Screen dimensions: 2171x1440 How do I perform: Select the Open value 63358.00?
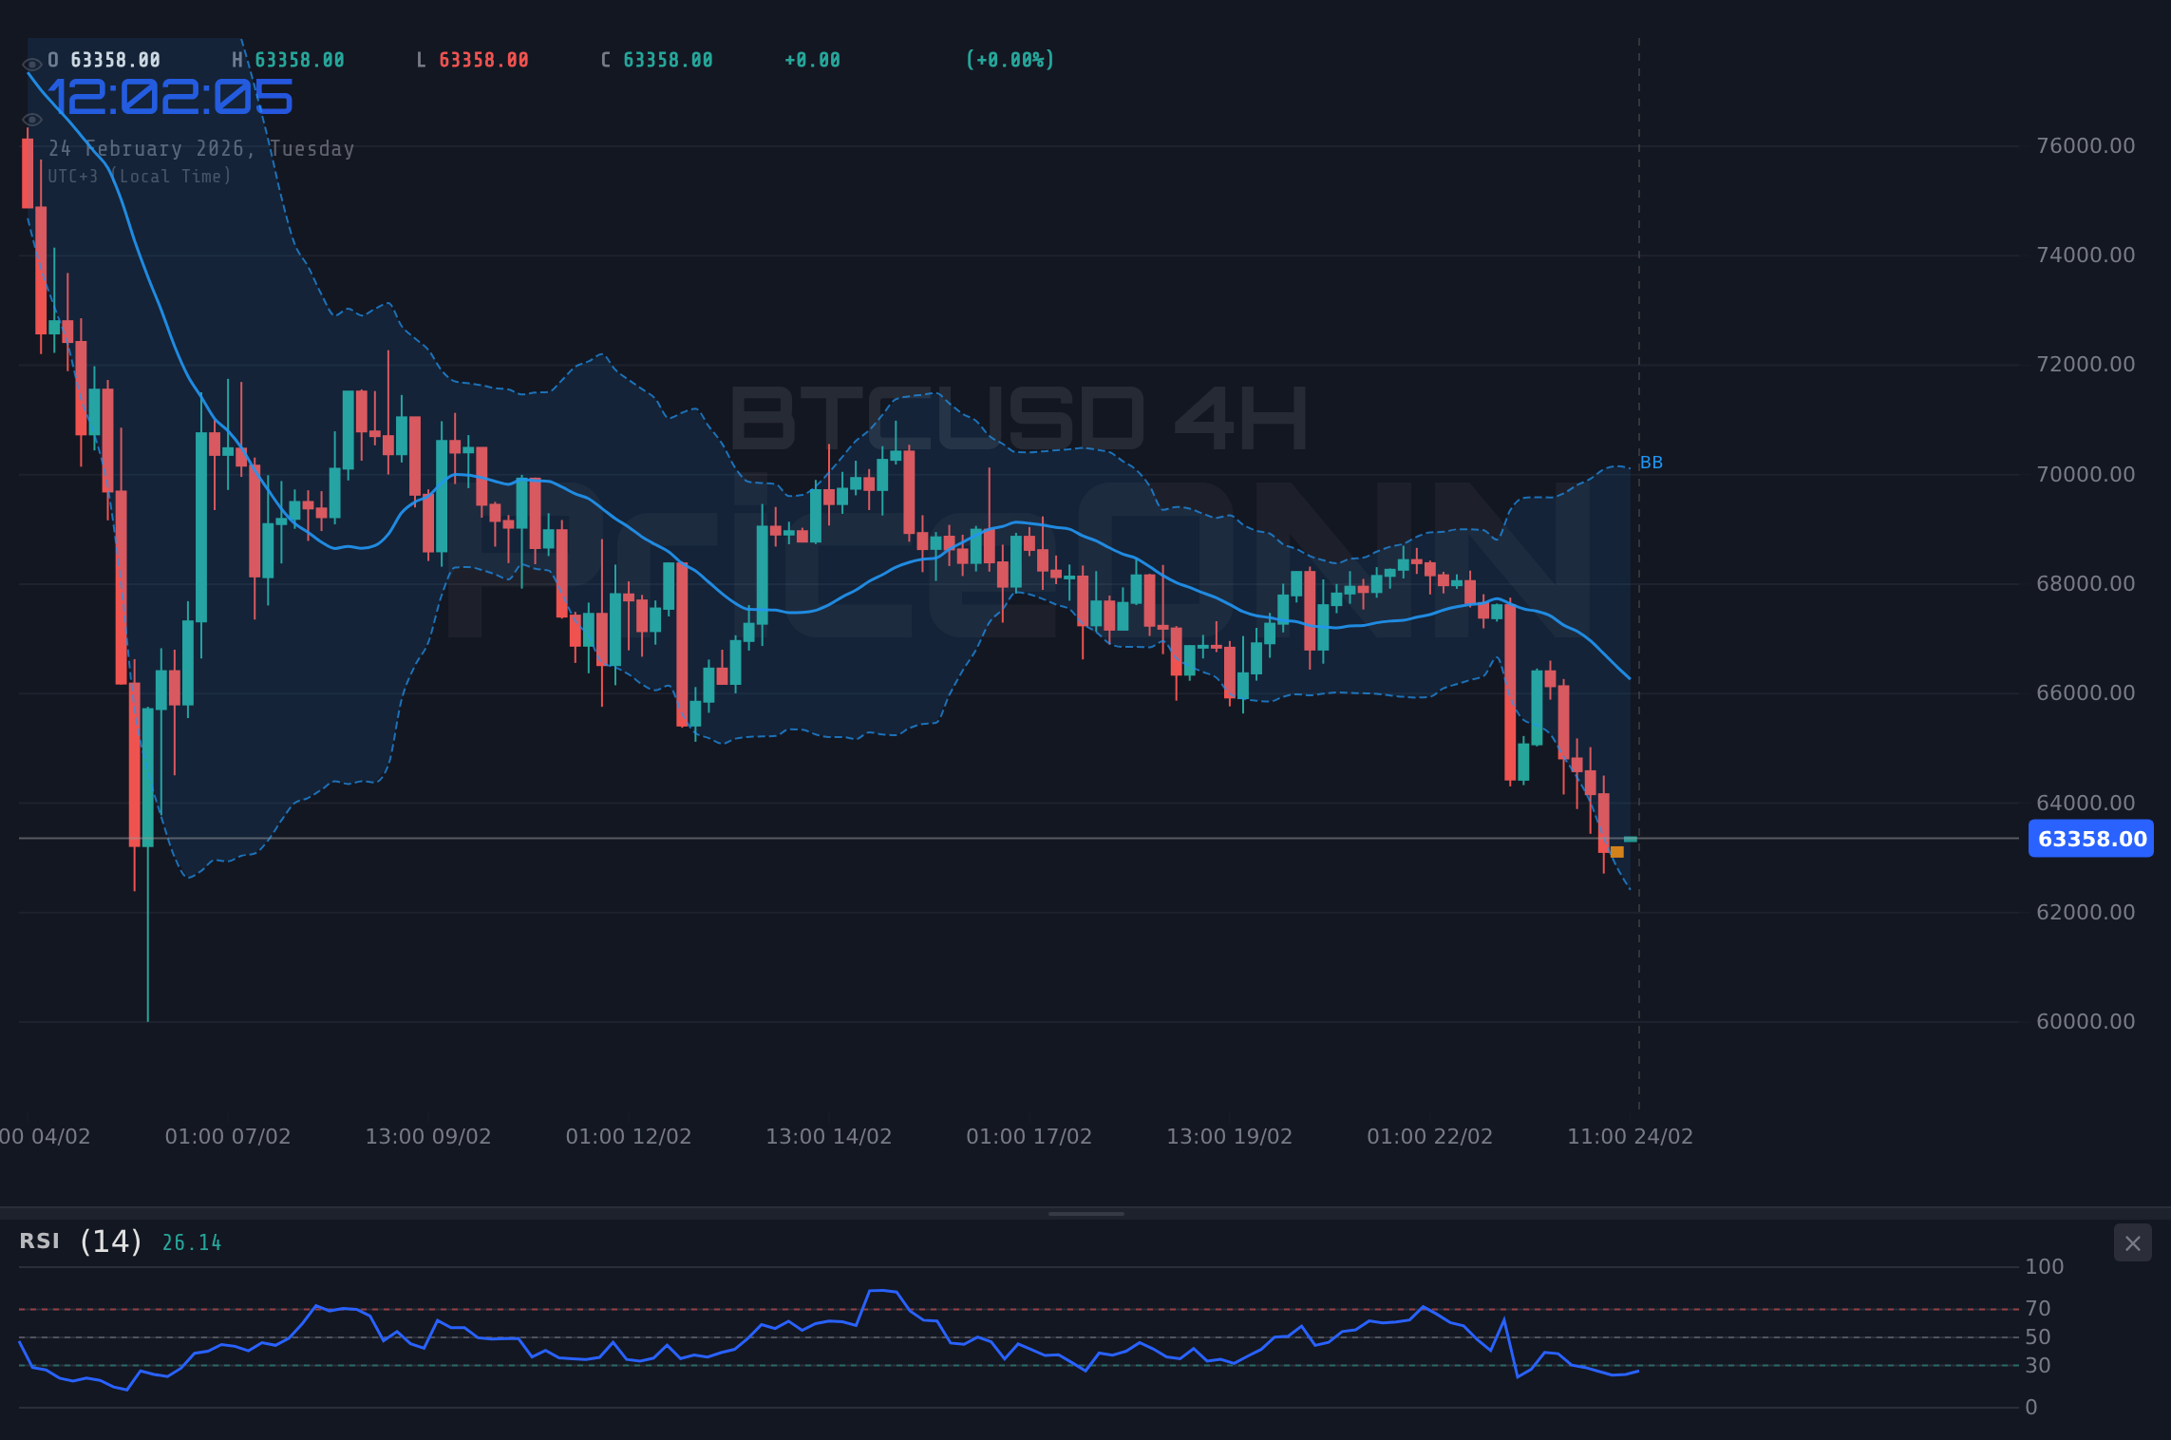(x=107, y=59)
